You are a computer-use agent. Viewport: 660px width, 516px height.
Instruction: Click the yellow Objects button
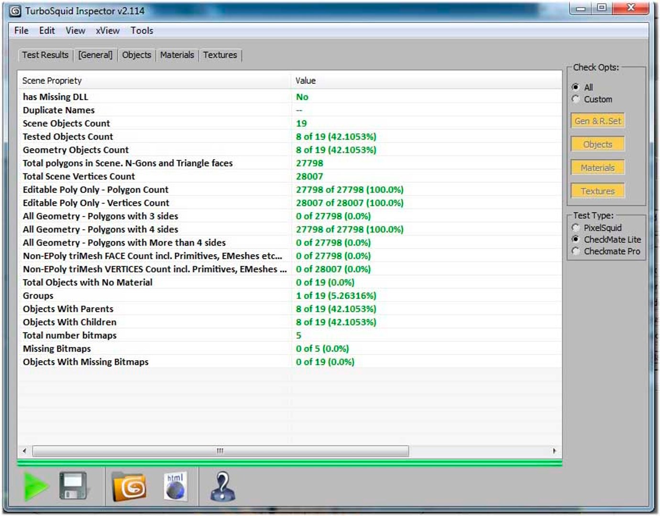click(x=598, y=144)
